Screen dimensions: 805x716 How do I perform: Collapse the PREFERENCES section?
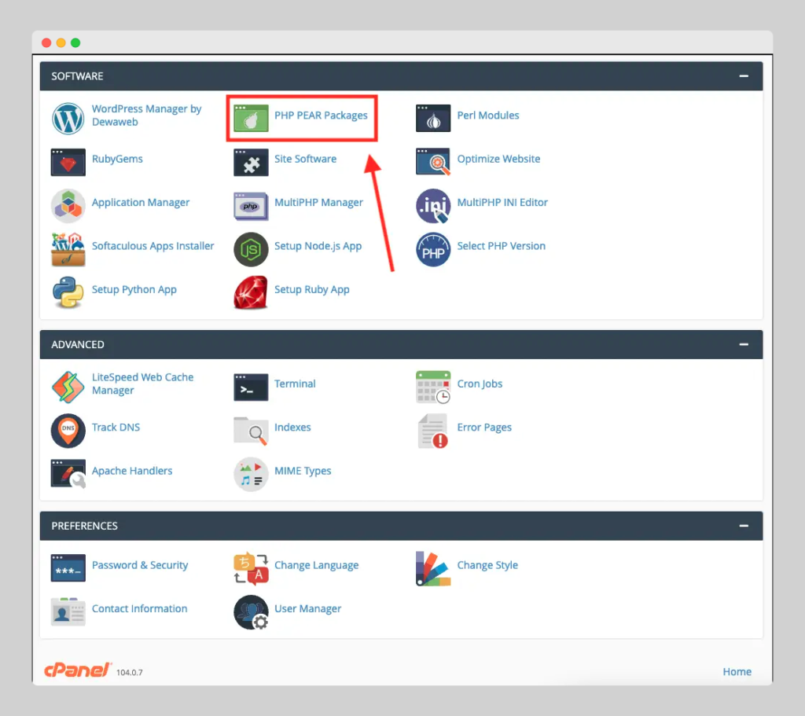[x=743, y=525]
